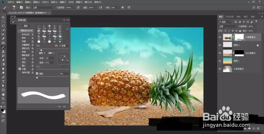This screenshot has height=134, width=264.
Task: Select the Rectangular Marquee tool
Action: [x=3, y=22]
